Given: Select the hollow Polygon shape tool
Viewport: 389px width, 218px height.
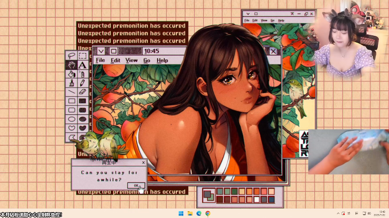Looking at the screenshot, I should (71, 137).
